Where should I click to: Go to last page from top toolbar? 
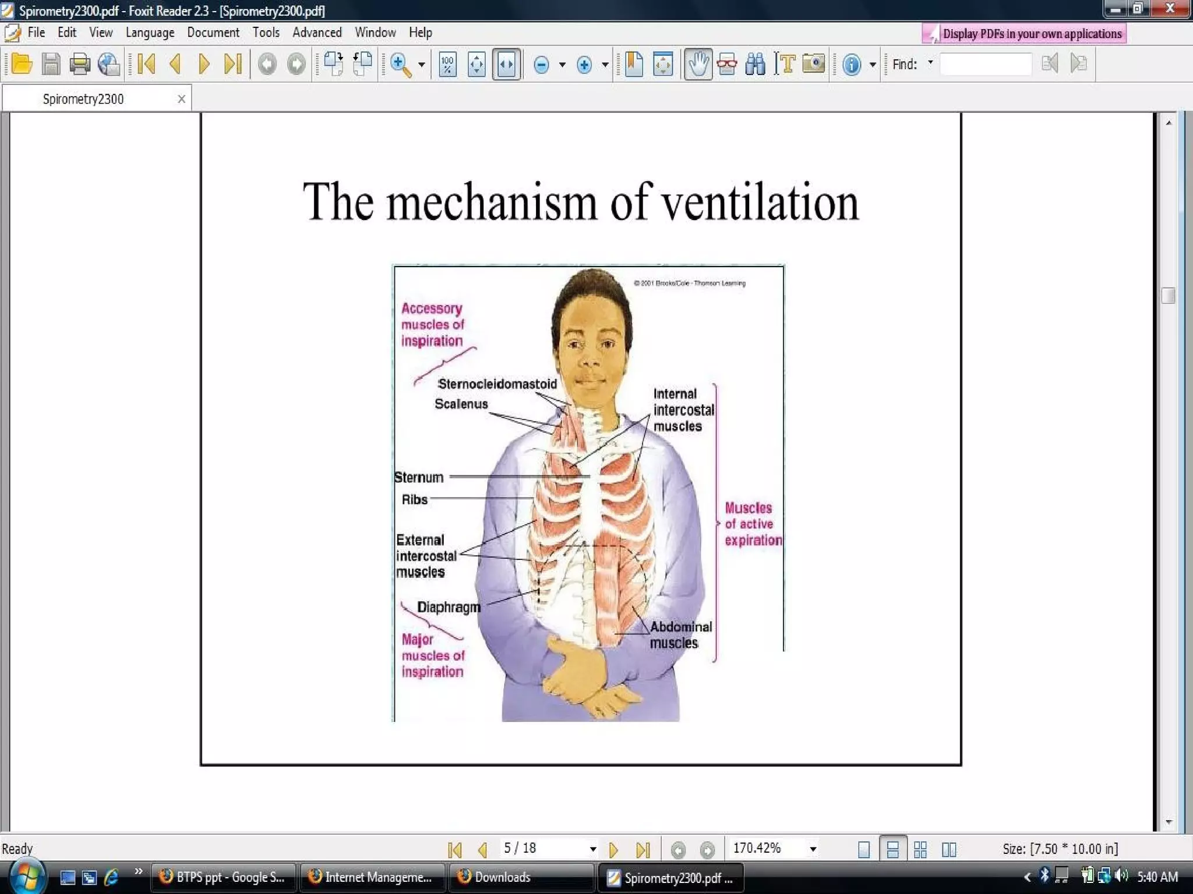point(233,63)
